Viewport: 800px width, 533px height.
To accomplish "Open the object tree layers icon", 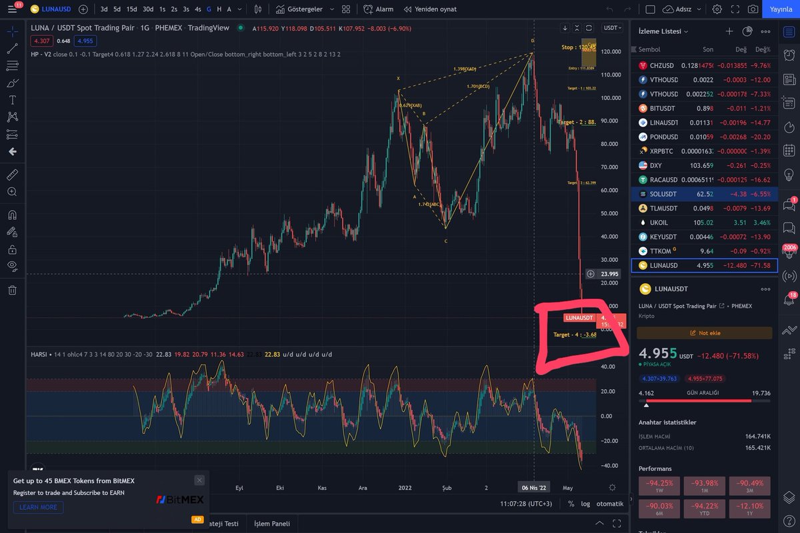I will tap(788, 497).
